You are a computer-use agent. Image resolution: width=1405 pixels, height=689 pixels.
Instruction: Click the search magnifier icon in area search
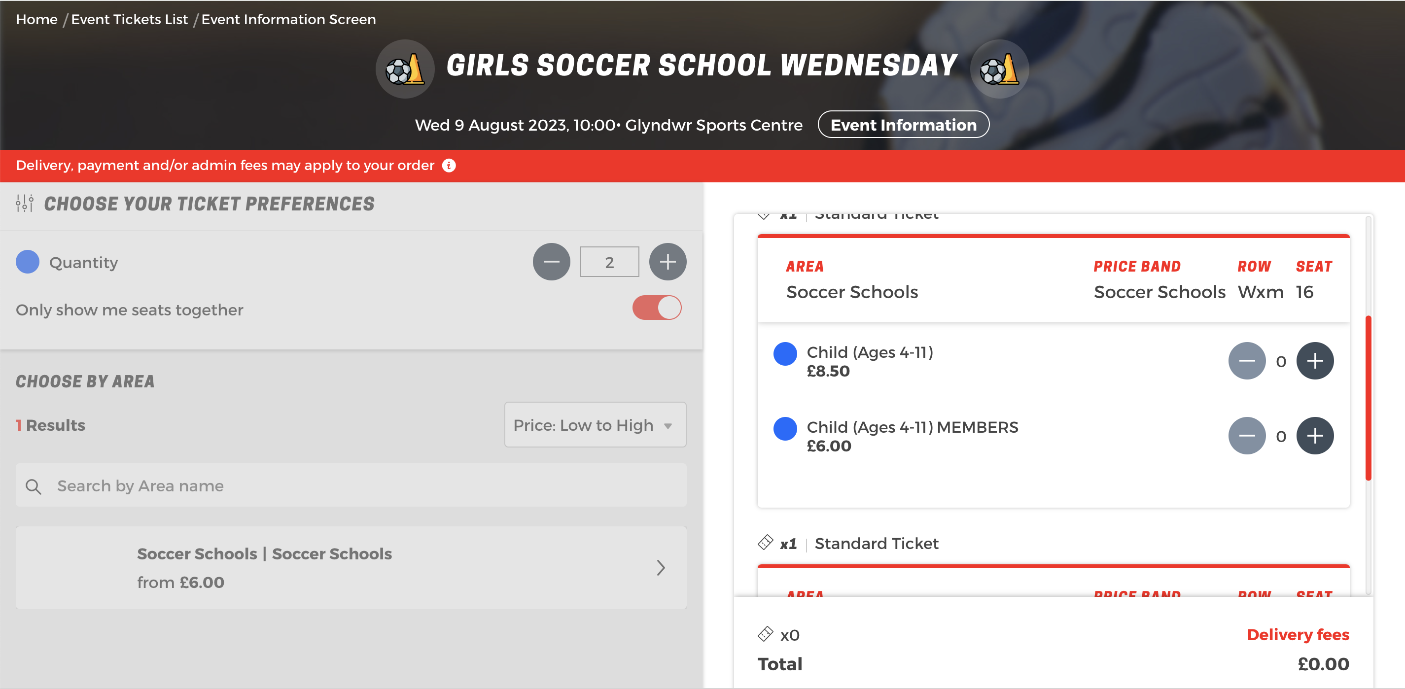pos(33,485)
